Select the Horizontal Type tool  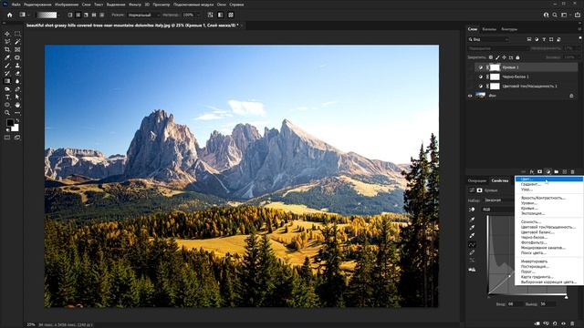(7, 97)
